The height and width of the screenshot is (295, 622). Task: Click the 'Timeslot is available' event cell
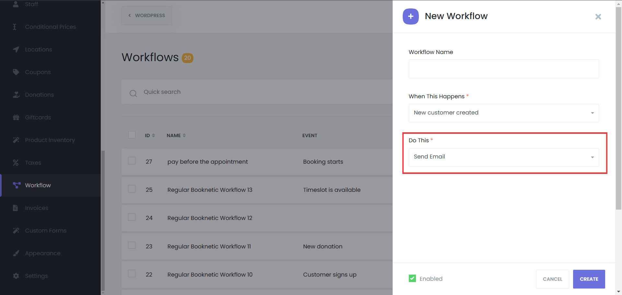(332, 190)
